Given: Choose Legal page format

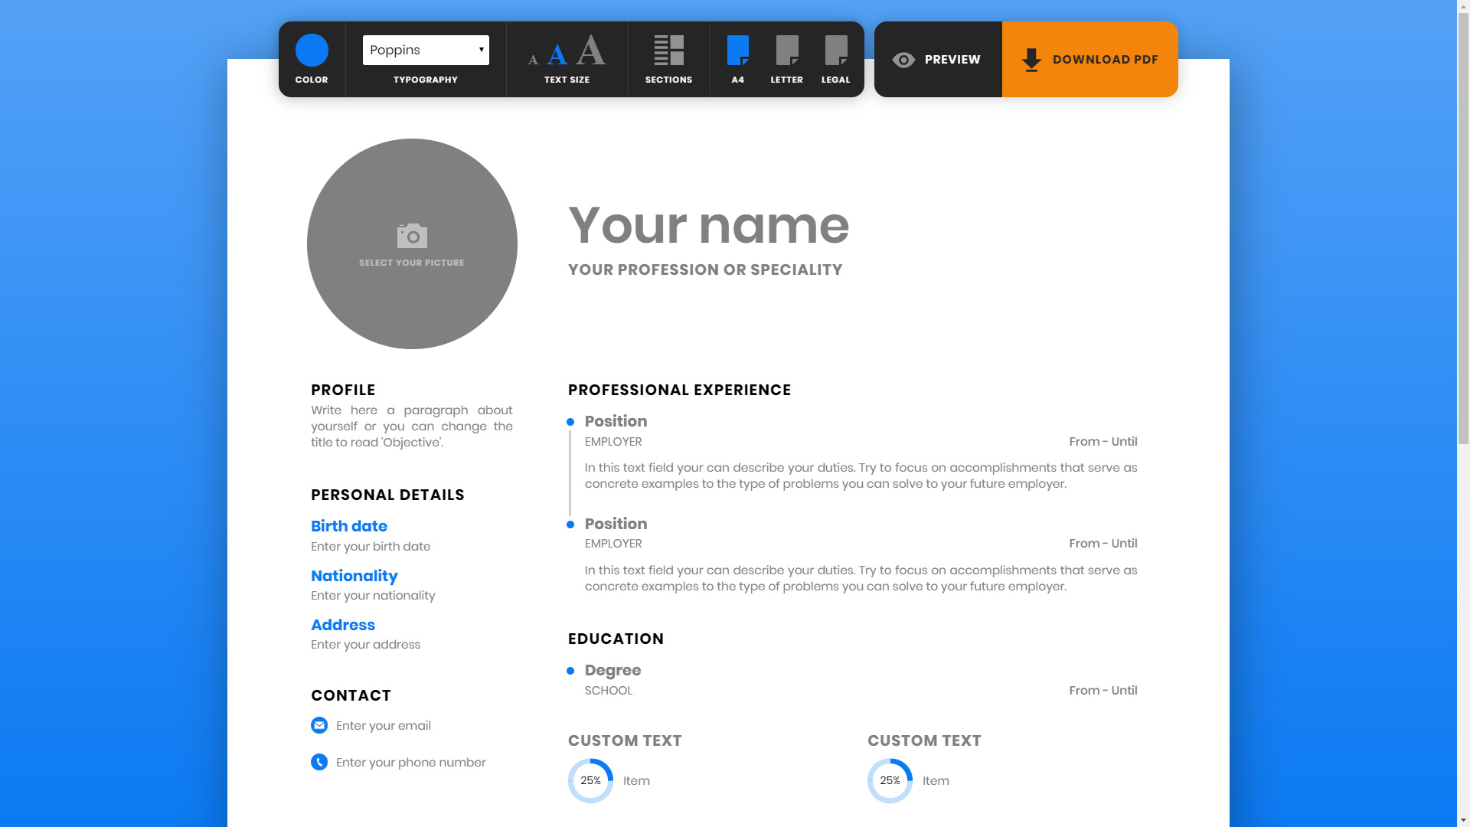Looking at the screenshot, I should point(835,51).
